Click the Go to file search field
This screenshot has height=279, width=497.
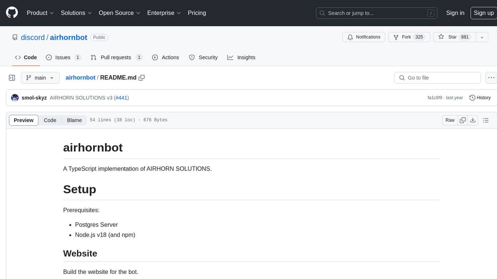(x=437, y=78)
